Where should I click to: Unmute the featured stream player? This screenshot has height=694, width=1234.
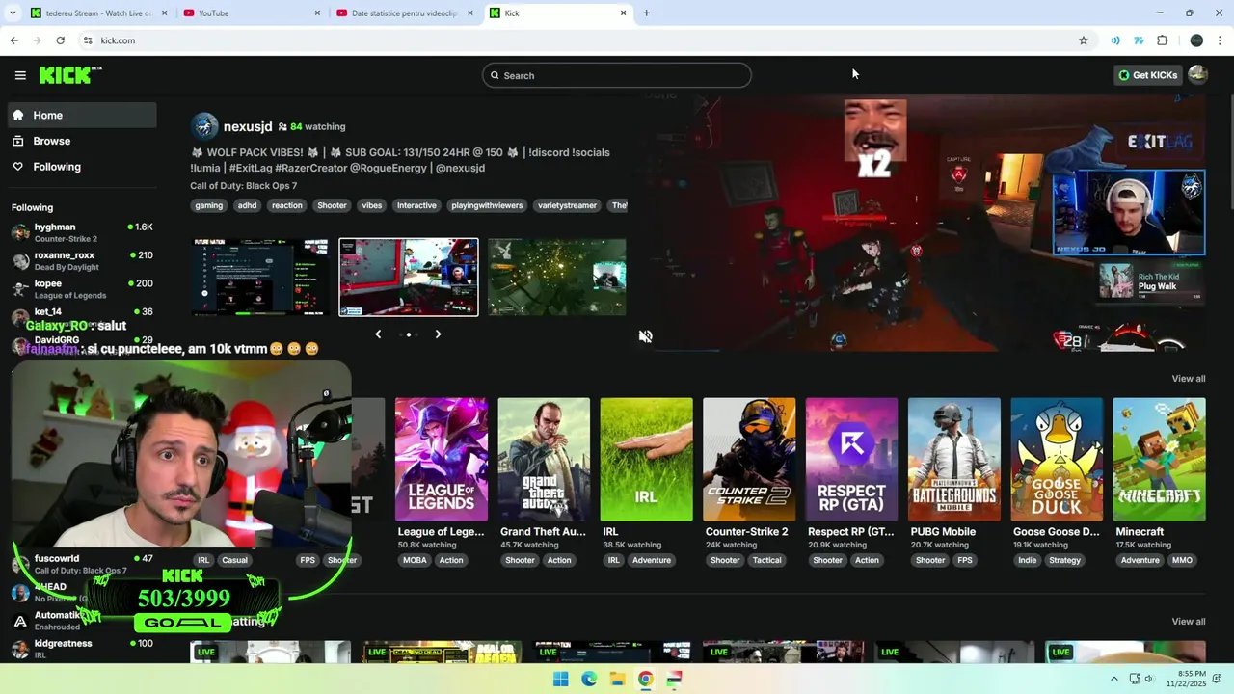(x=646, y=336)
